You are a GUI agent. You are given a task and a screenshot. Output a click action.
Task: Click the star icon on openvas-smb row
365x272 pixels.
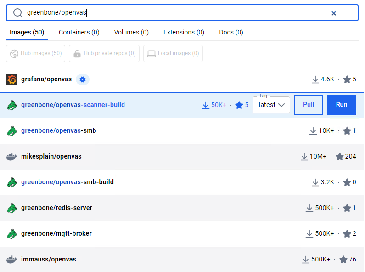[x=347, y=131]
